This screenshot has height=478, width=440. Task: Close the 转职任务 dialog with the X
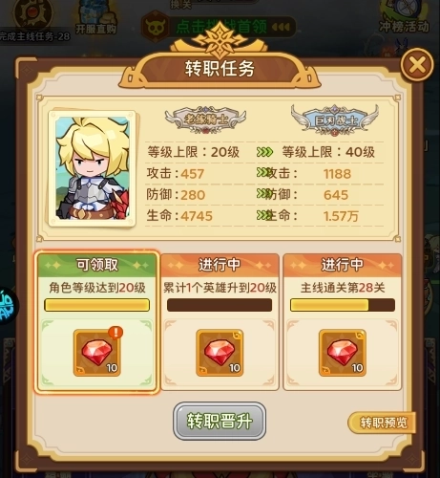click(x=417, y=65)
